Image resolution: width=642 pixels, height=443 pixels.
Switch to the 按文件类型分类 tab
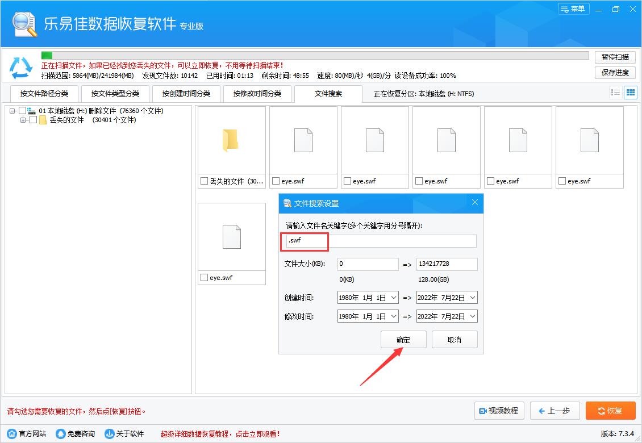pyautogui.click(x=115, y=94)
